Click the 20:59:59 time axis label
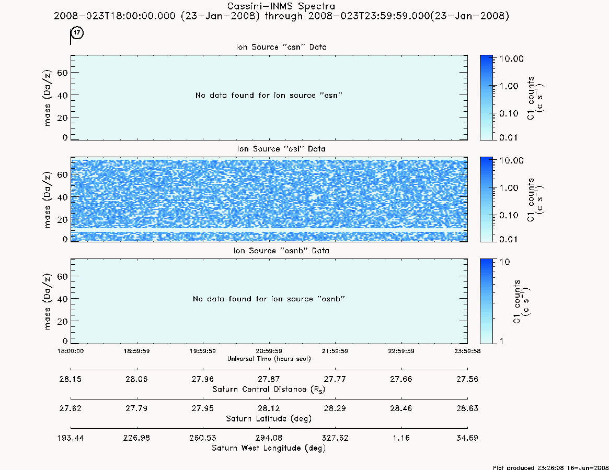The height and width of the screenshot is (470, 609). 269,351
